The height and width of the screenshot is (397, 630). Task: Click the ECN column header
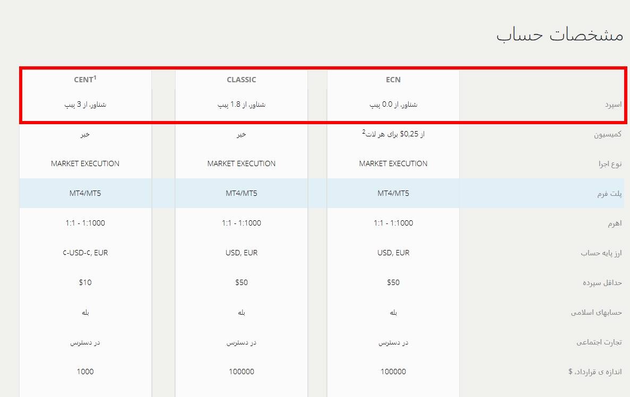coord(393,80)
